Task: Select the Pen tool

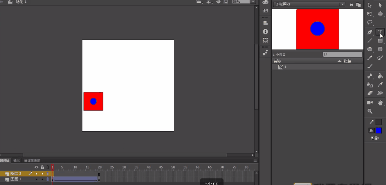Action: tap(370, 32)
